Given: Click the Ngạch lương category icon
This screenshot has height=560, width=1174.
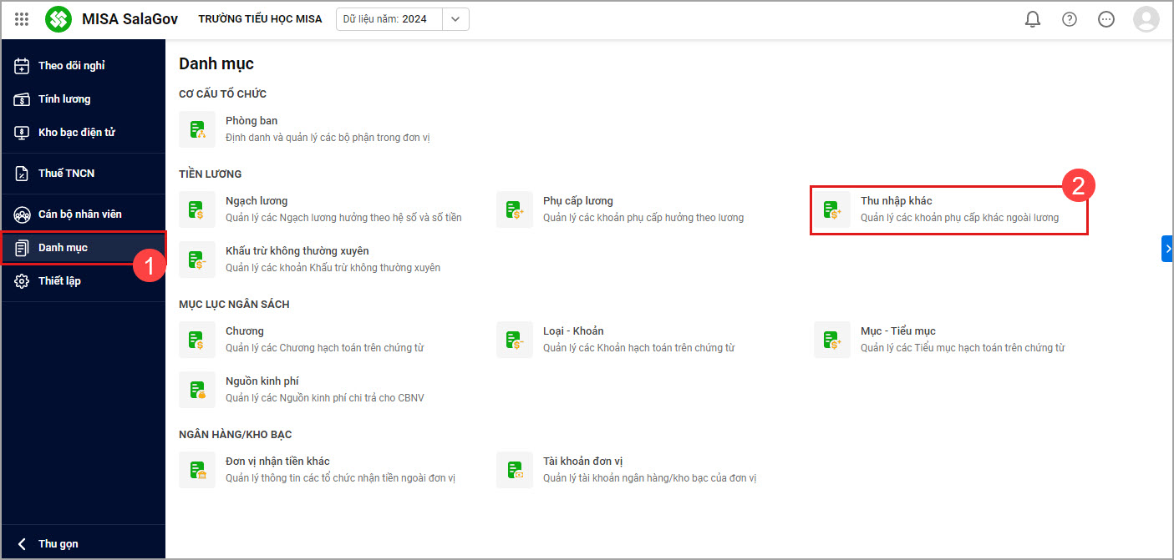Looking at the screenshot, I should pos(197,209).
